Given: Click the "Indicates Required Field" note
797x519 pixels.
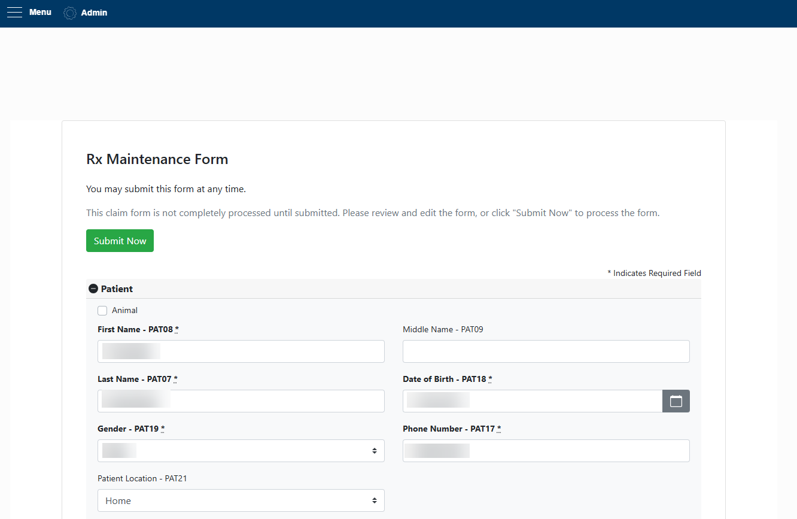Looking at the screenshot, I should coord(654,273).
